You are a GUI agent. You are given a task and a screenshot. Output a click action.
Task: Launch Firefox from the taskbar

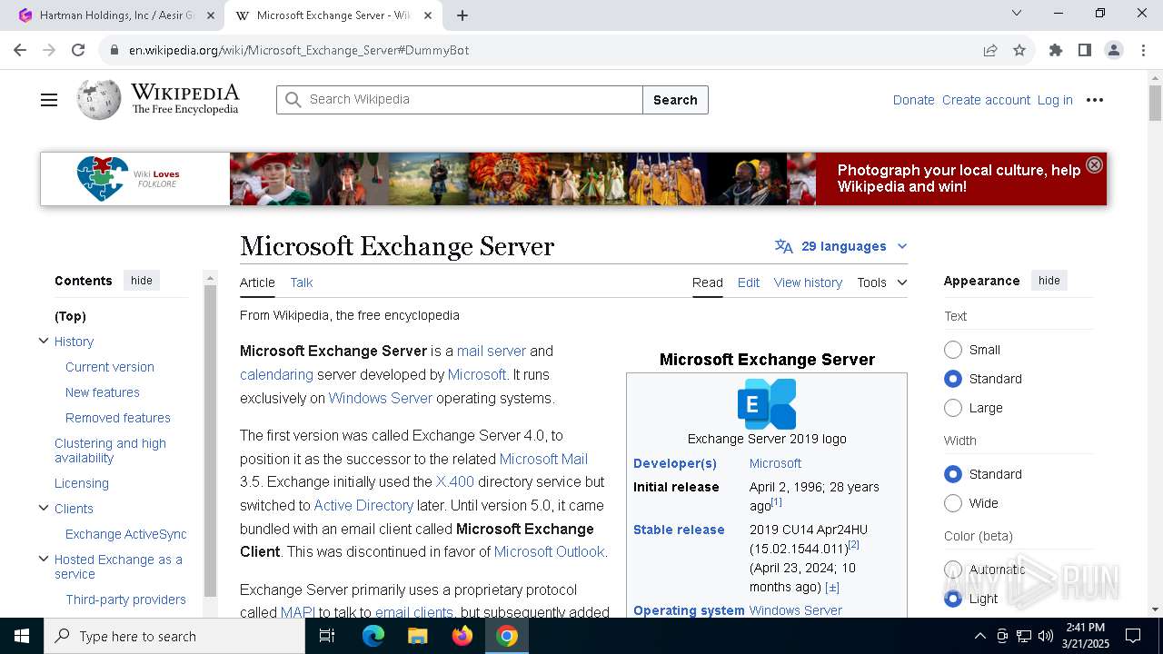point(462,636)
